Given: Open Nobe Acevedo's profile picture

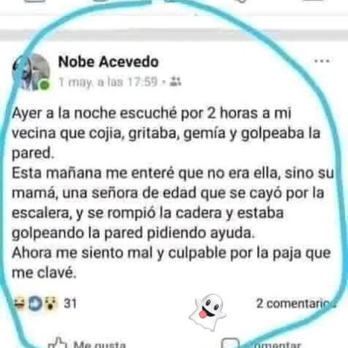Looking at the screenshot, I should click(x=31, y=72).
